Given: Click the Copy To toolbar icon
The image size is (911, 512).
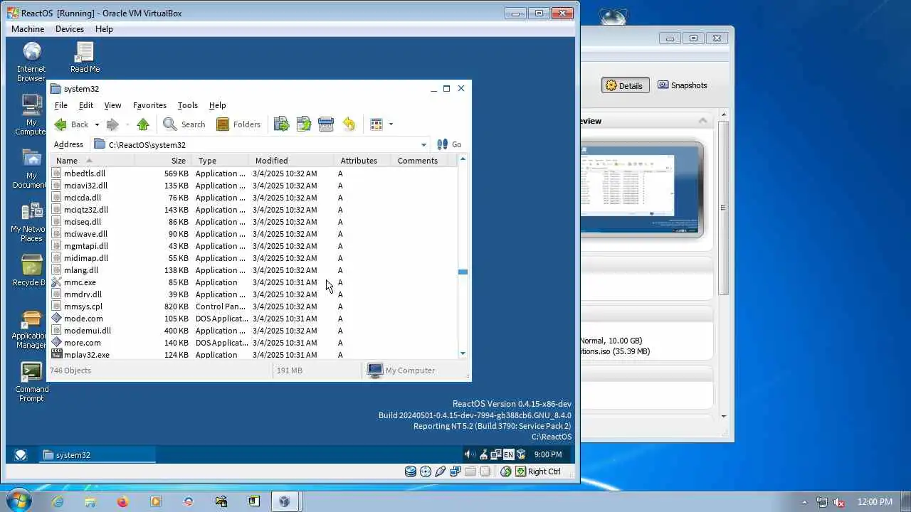Looking at the screenshot, I should point(304,124).
